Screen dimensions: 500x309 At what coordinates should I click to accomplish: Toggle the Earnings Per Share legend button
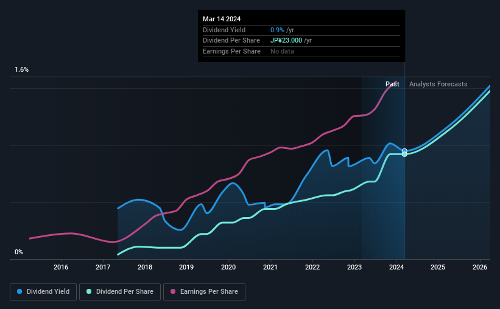[204, 292]
